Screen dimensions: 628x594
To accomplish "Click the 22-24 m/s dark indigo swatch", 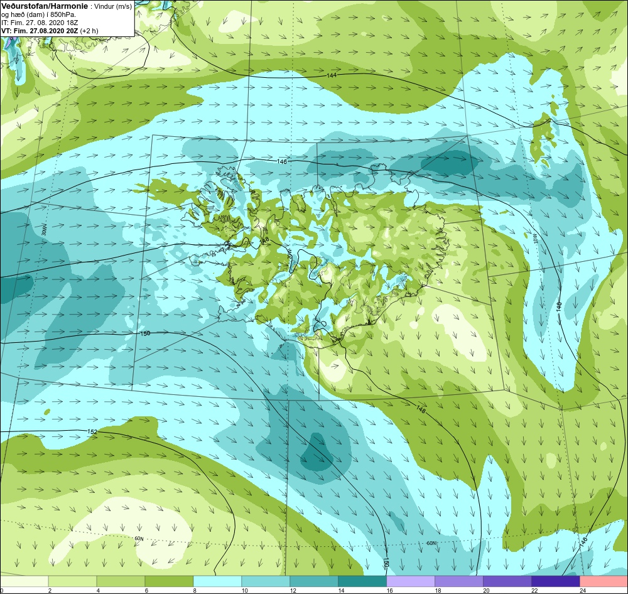I will pos(555,581).
